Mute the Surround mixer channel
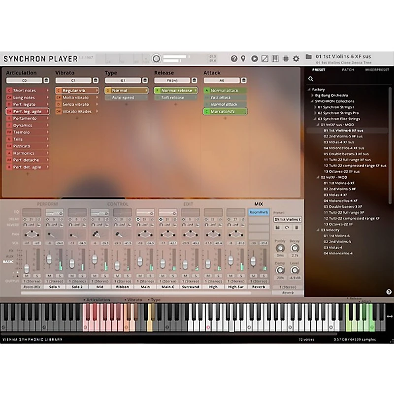Image resolution: width=394 pixels, height=394 pixels. coord(186,275)
